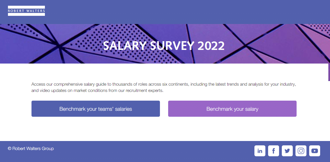330x162 pixels.
Task: Open the Facebook page icon in footer
Action: tap(273, 151)
